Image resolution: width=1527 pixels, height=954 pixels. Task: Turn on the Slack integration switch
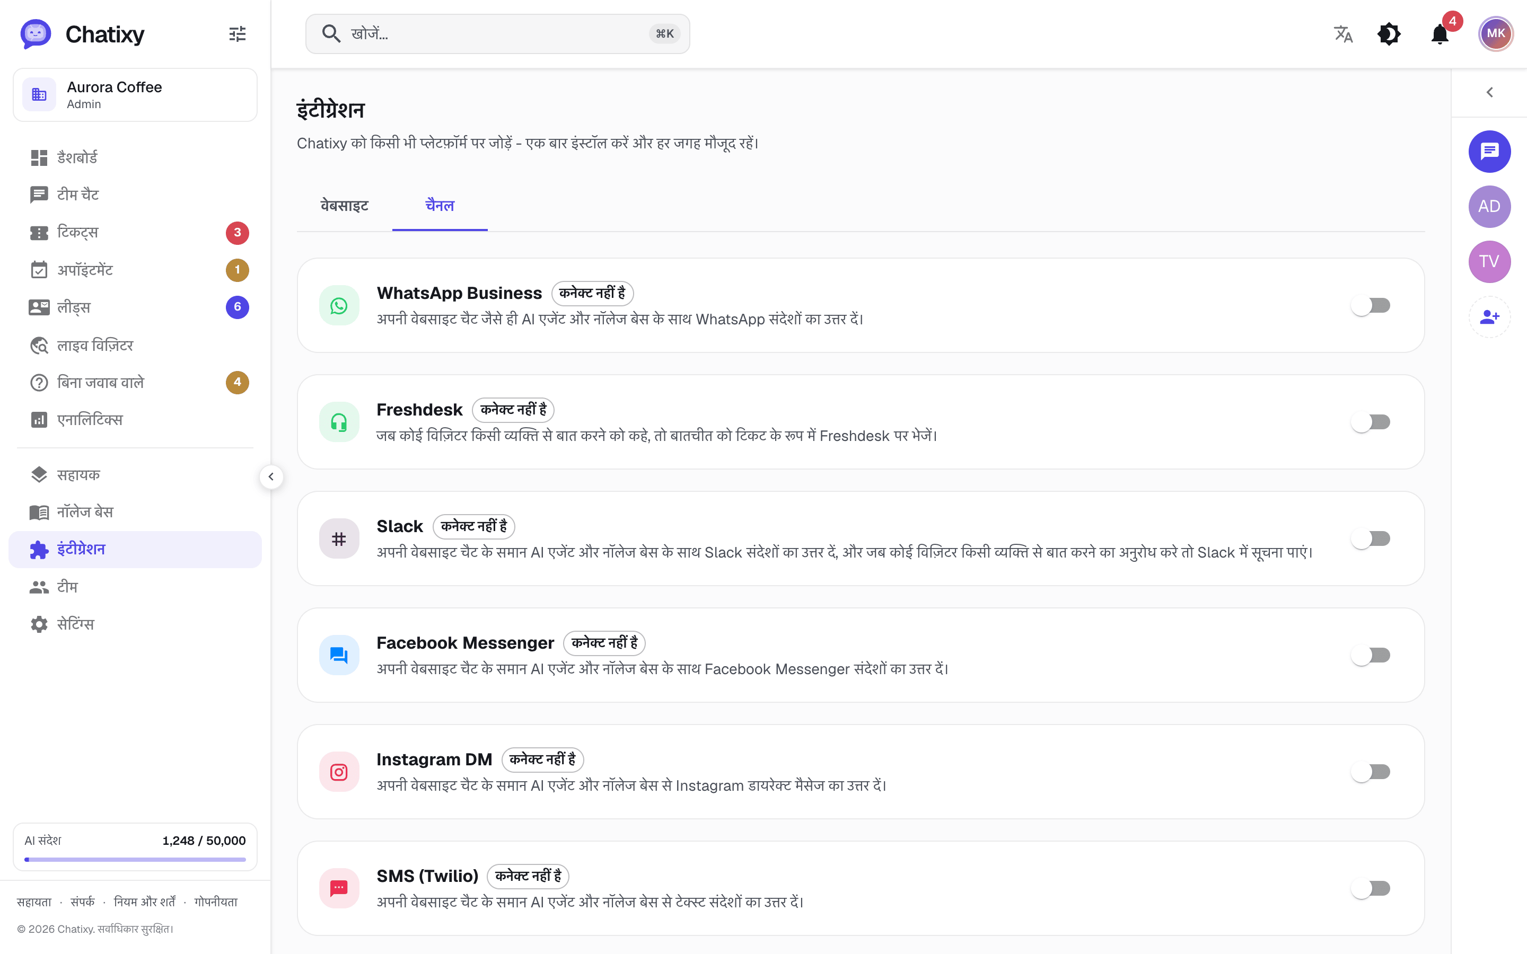click(x=1371, y=539)
